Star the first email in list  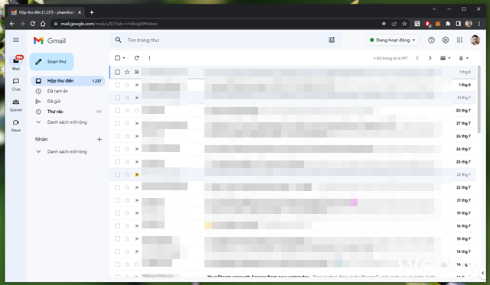pyautogui.click(x=127, y=72)
